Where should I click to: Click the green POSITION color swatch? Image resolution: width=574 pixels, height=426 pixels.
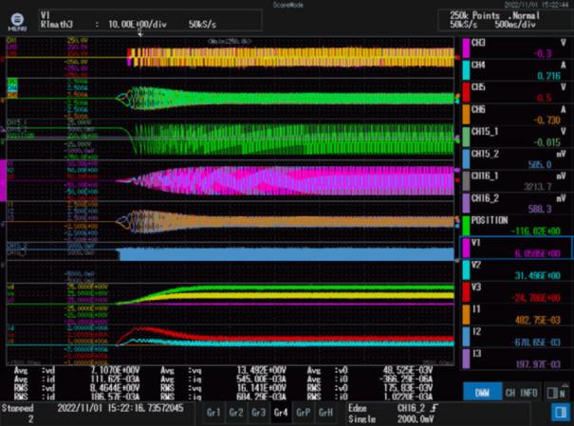click(x=466, y=226)
